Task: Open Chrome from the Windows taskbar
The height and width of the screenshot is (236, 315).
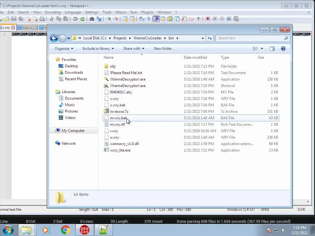Action: (66, 230)
